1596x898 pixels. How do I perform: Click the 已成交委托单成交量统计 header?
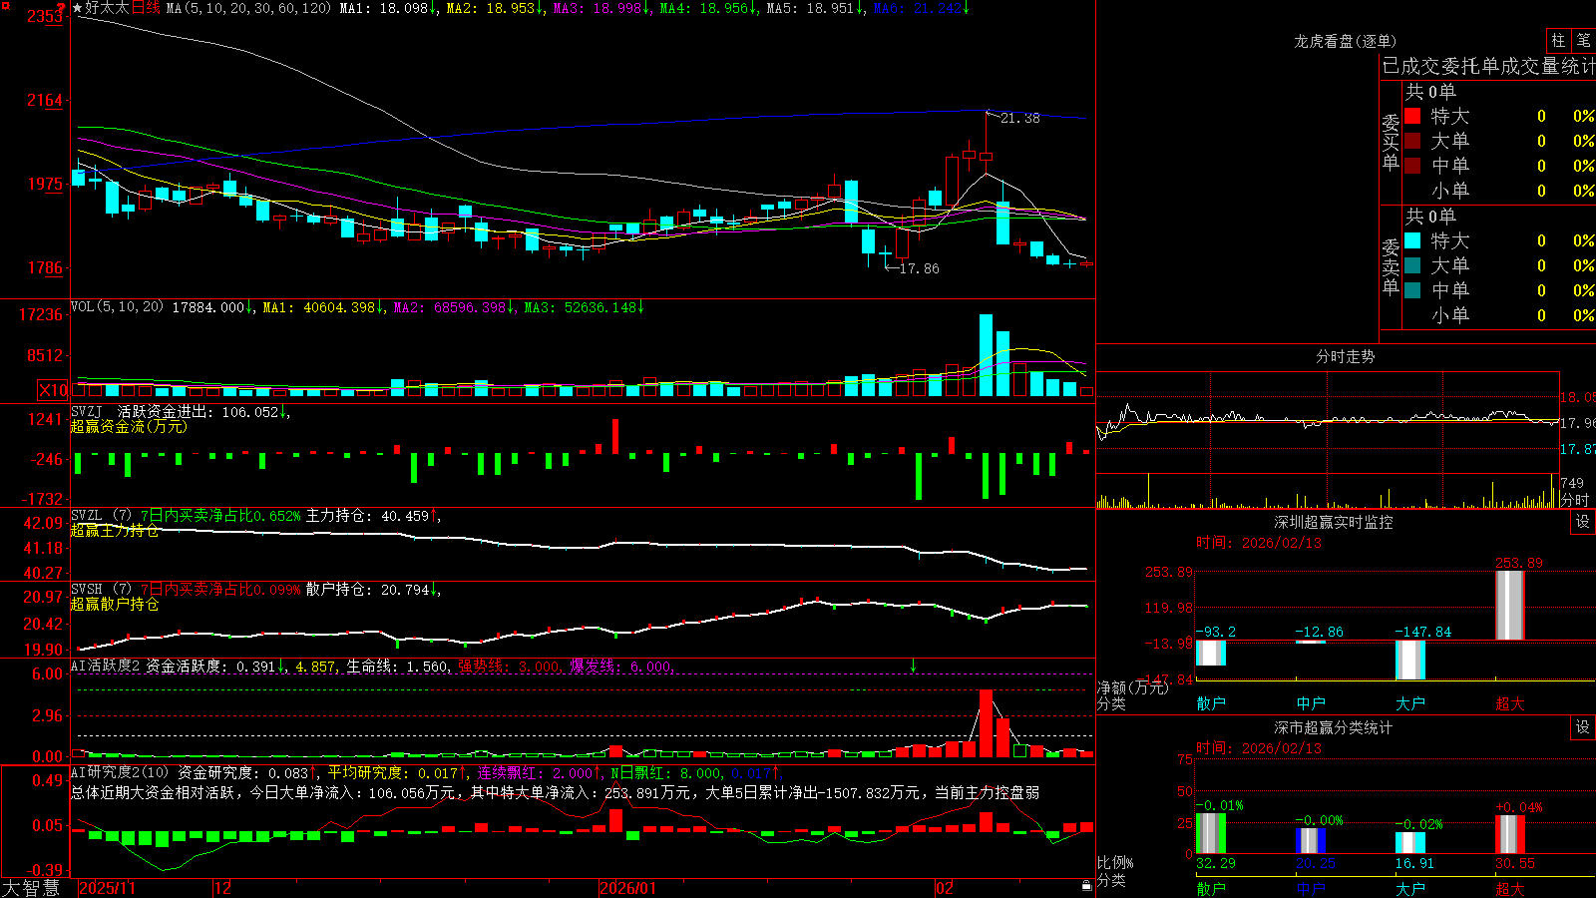click(x=1488, y=66)
